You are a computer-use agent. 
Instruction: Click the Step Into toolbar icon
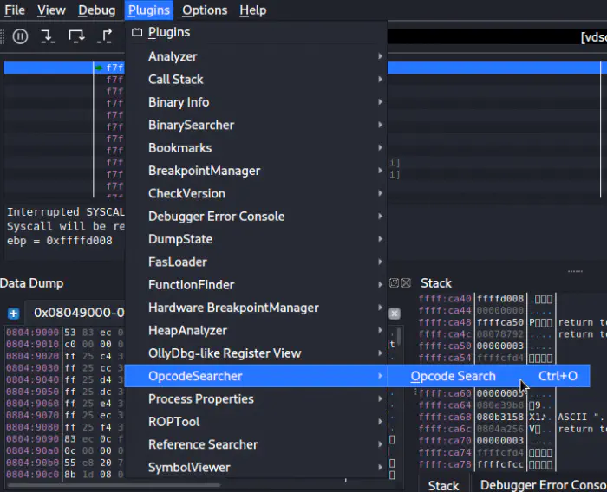coord(49,36)
